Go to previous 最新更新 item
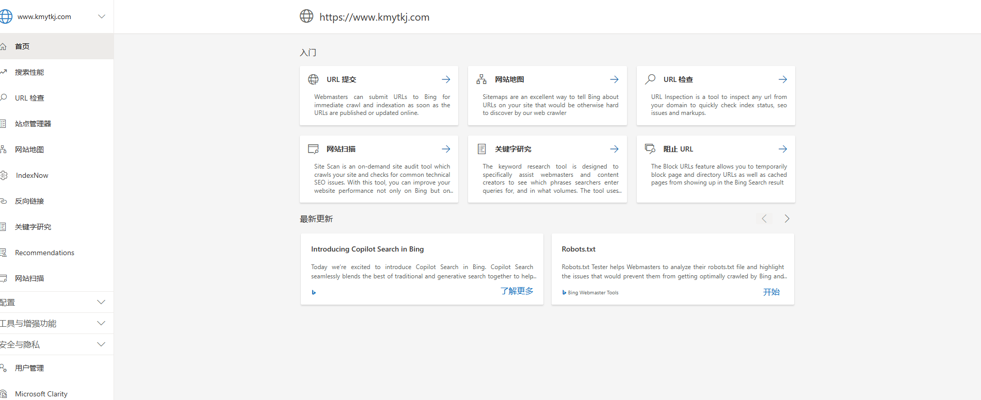This screenshot has width=981, height=400. tap(764, 219)
